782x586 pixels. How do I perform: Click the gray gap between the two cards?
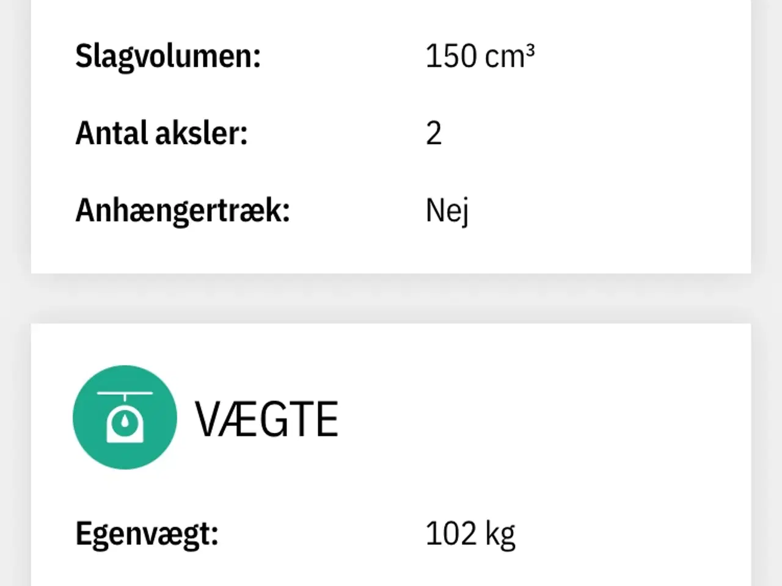click(391, 296)
